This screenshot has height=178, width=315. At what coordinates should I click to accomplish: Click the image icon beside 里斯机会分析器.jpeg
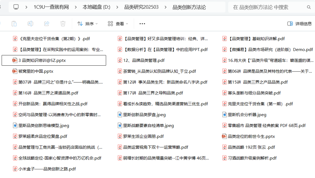[x=225, y=114]
